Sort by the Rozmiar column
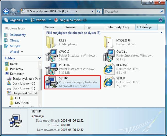Image resolution: width=167 pixels, height=136 pixels. [74, 27]
